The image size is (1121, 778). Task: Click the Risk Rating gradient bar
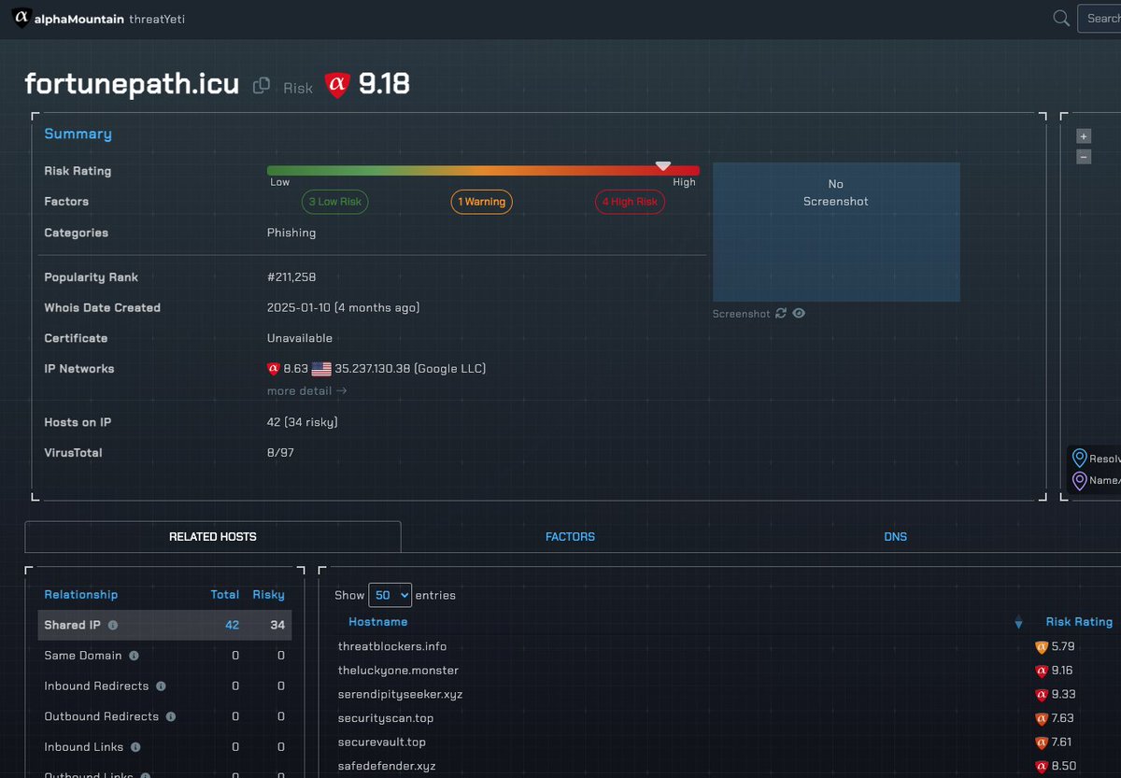tap(483, 171)
